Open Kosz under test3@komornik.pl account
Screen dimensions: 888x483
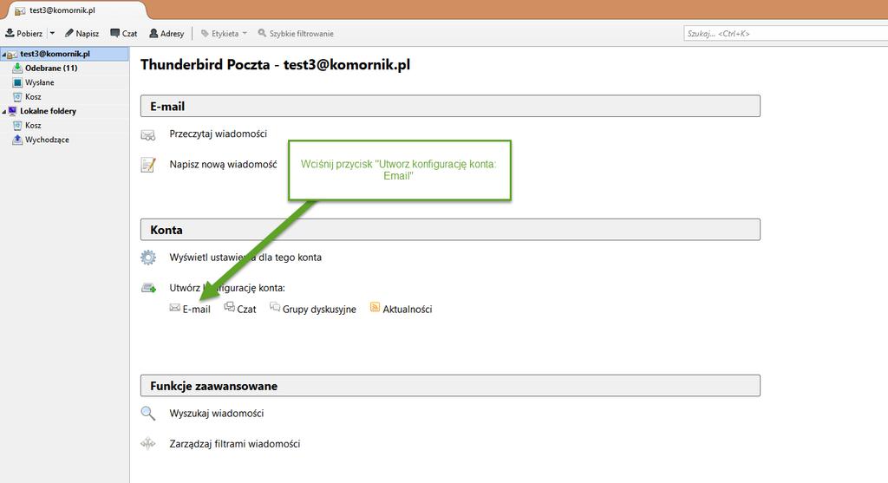click(x=33, y=97)
